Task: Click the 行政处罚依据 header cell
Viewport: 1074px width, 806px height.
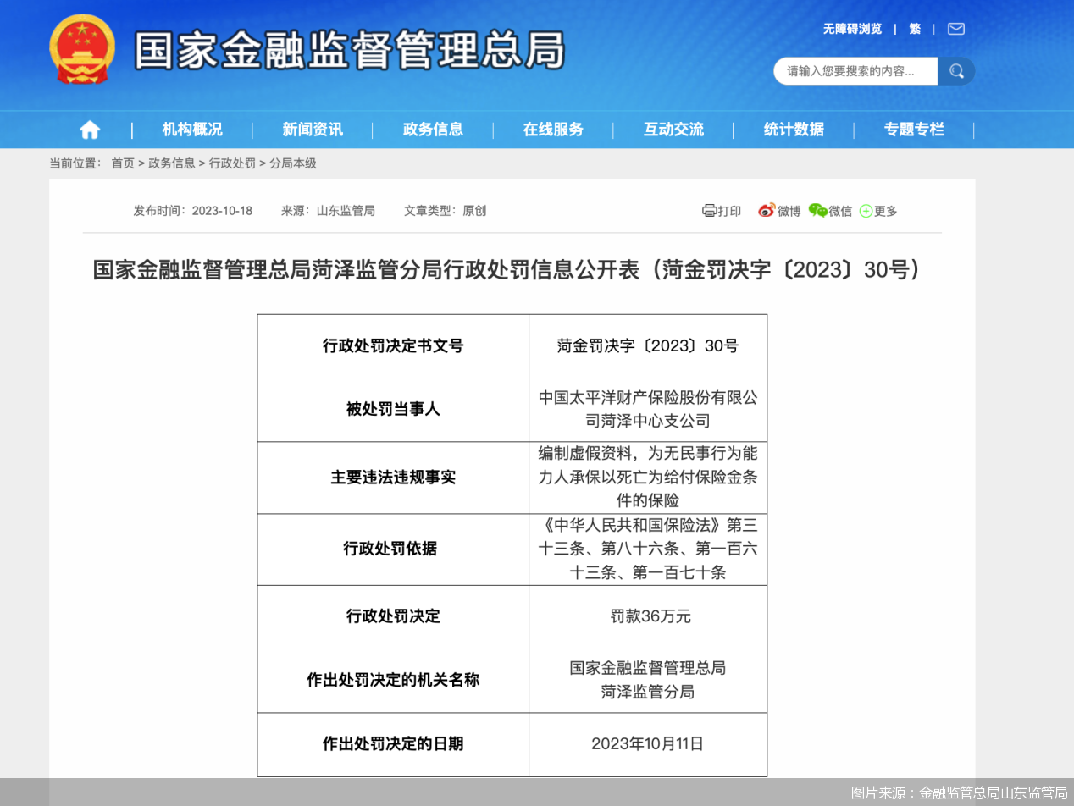Action: point(393,549)
